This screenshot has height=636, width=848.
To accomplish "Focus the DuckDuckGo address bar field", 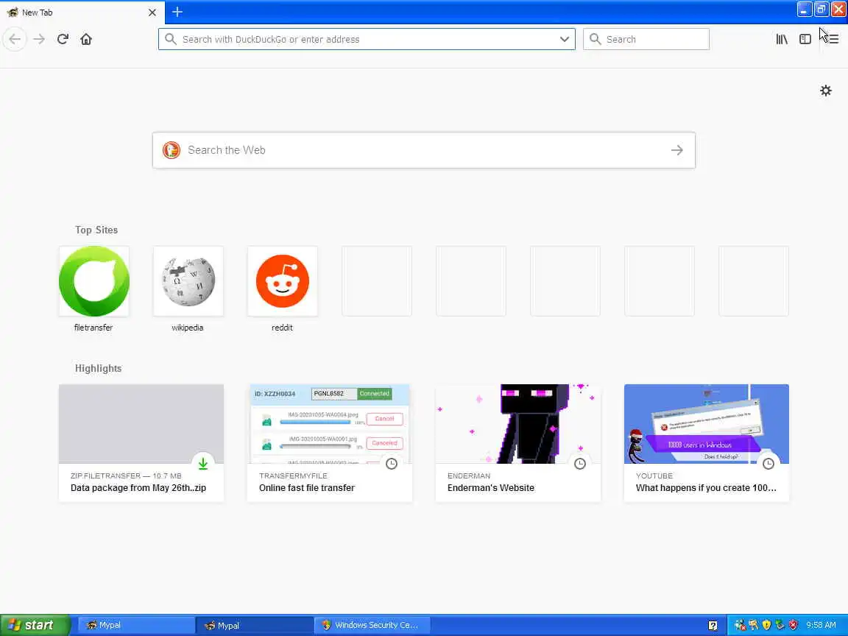I will [x=367, y=39].
